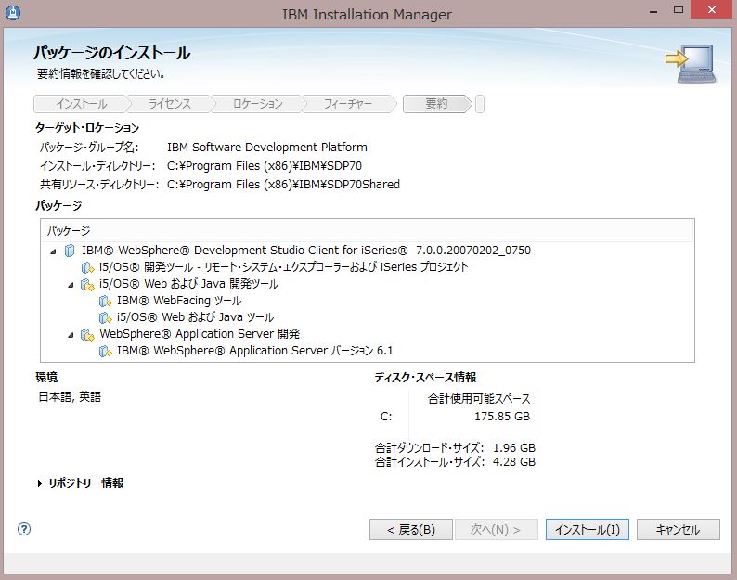Go to the ロケーション wizard step
This screenshot has height=580, width=737.
point(257,104)
